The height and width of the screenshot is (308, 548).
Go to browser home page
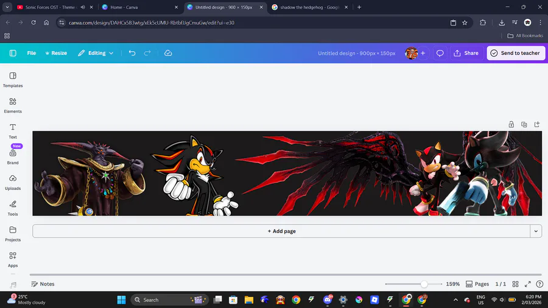click(x=46, y=23)
